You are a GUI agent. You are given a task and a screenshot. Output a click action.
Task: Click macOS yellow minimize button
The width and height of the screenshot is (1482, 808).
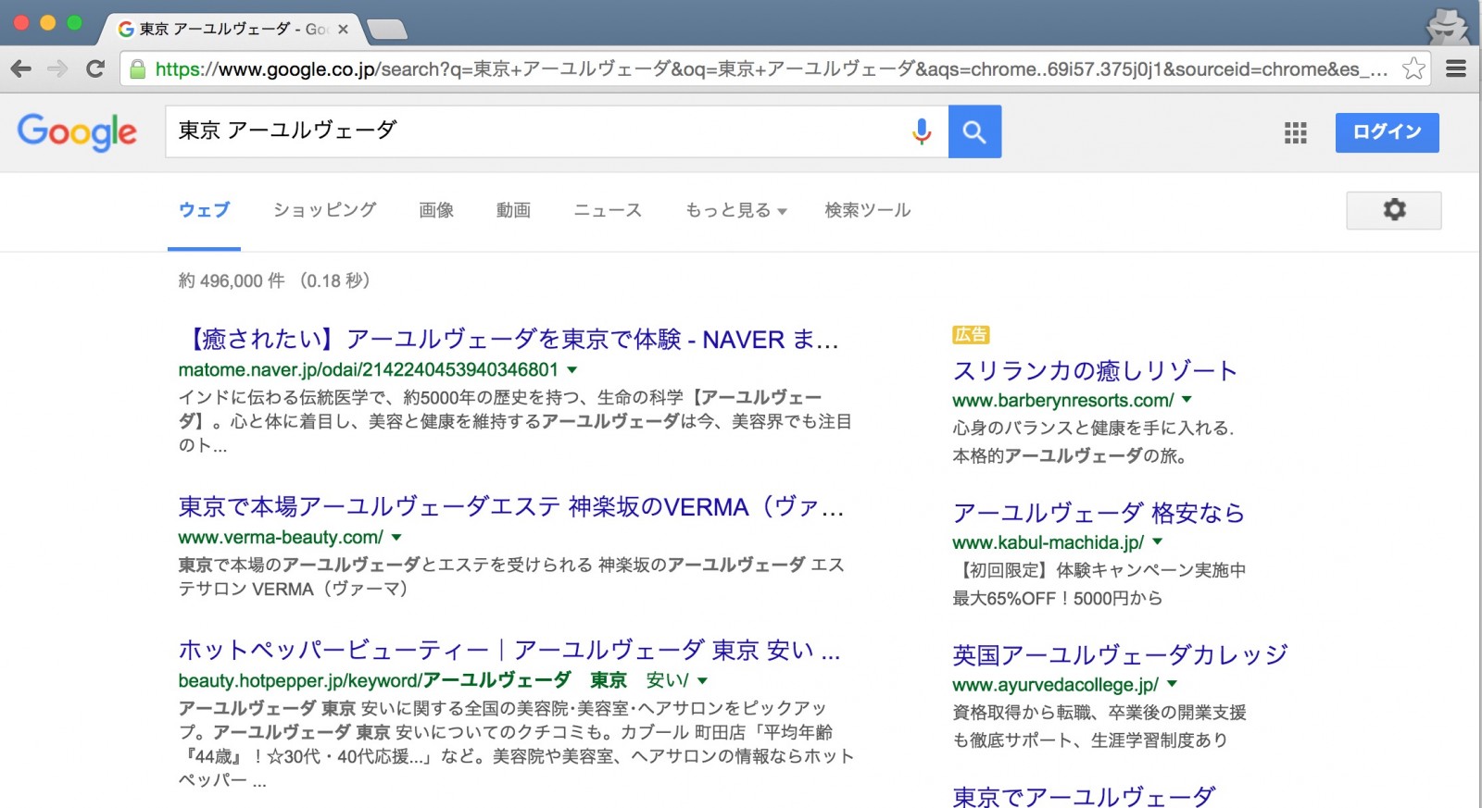[x=47, y=22]
